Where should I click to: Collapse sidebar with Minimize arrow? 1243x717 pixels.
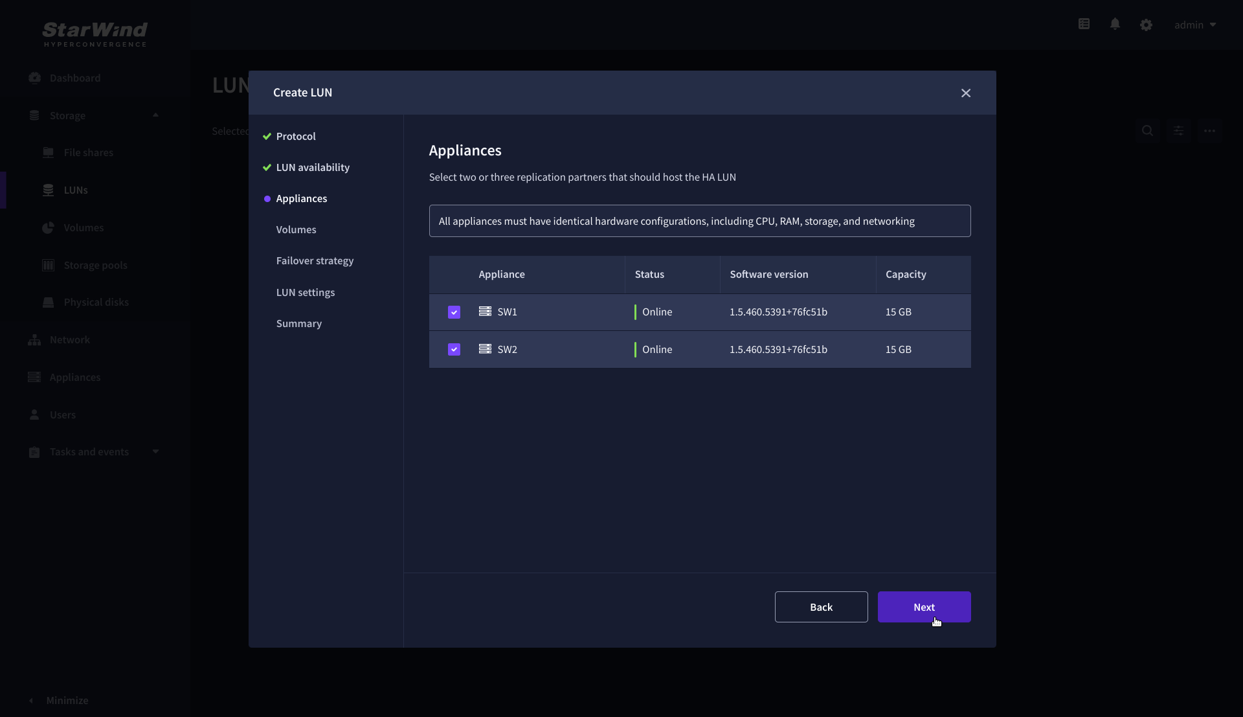31,700
